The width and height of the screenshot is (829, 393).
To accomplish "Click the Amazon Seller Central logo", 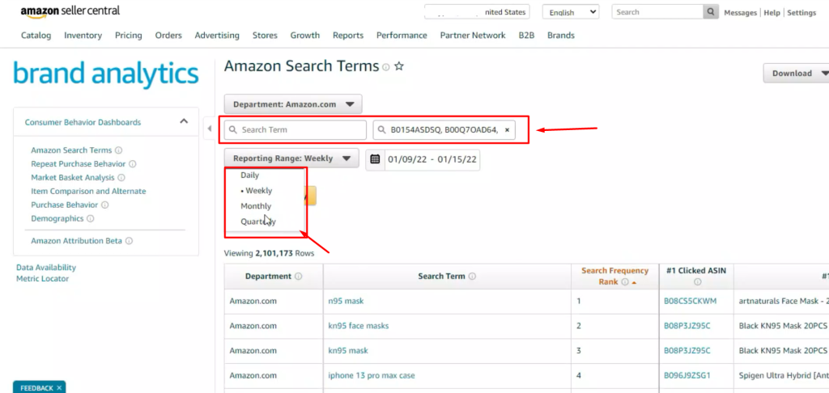I will 70,11.
